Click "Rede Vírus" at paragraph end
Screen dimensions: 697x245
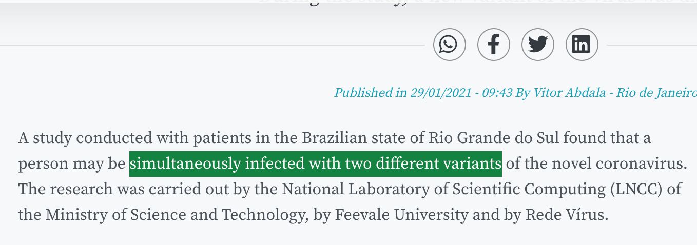[x=566, y=214]
